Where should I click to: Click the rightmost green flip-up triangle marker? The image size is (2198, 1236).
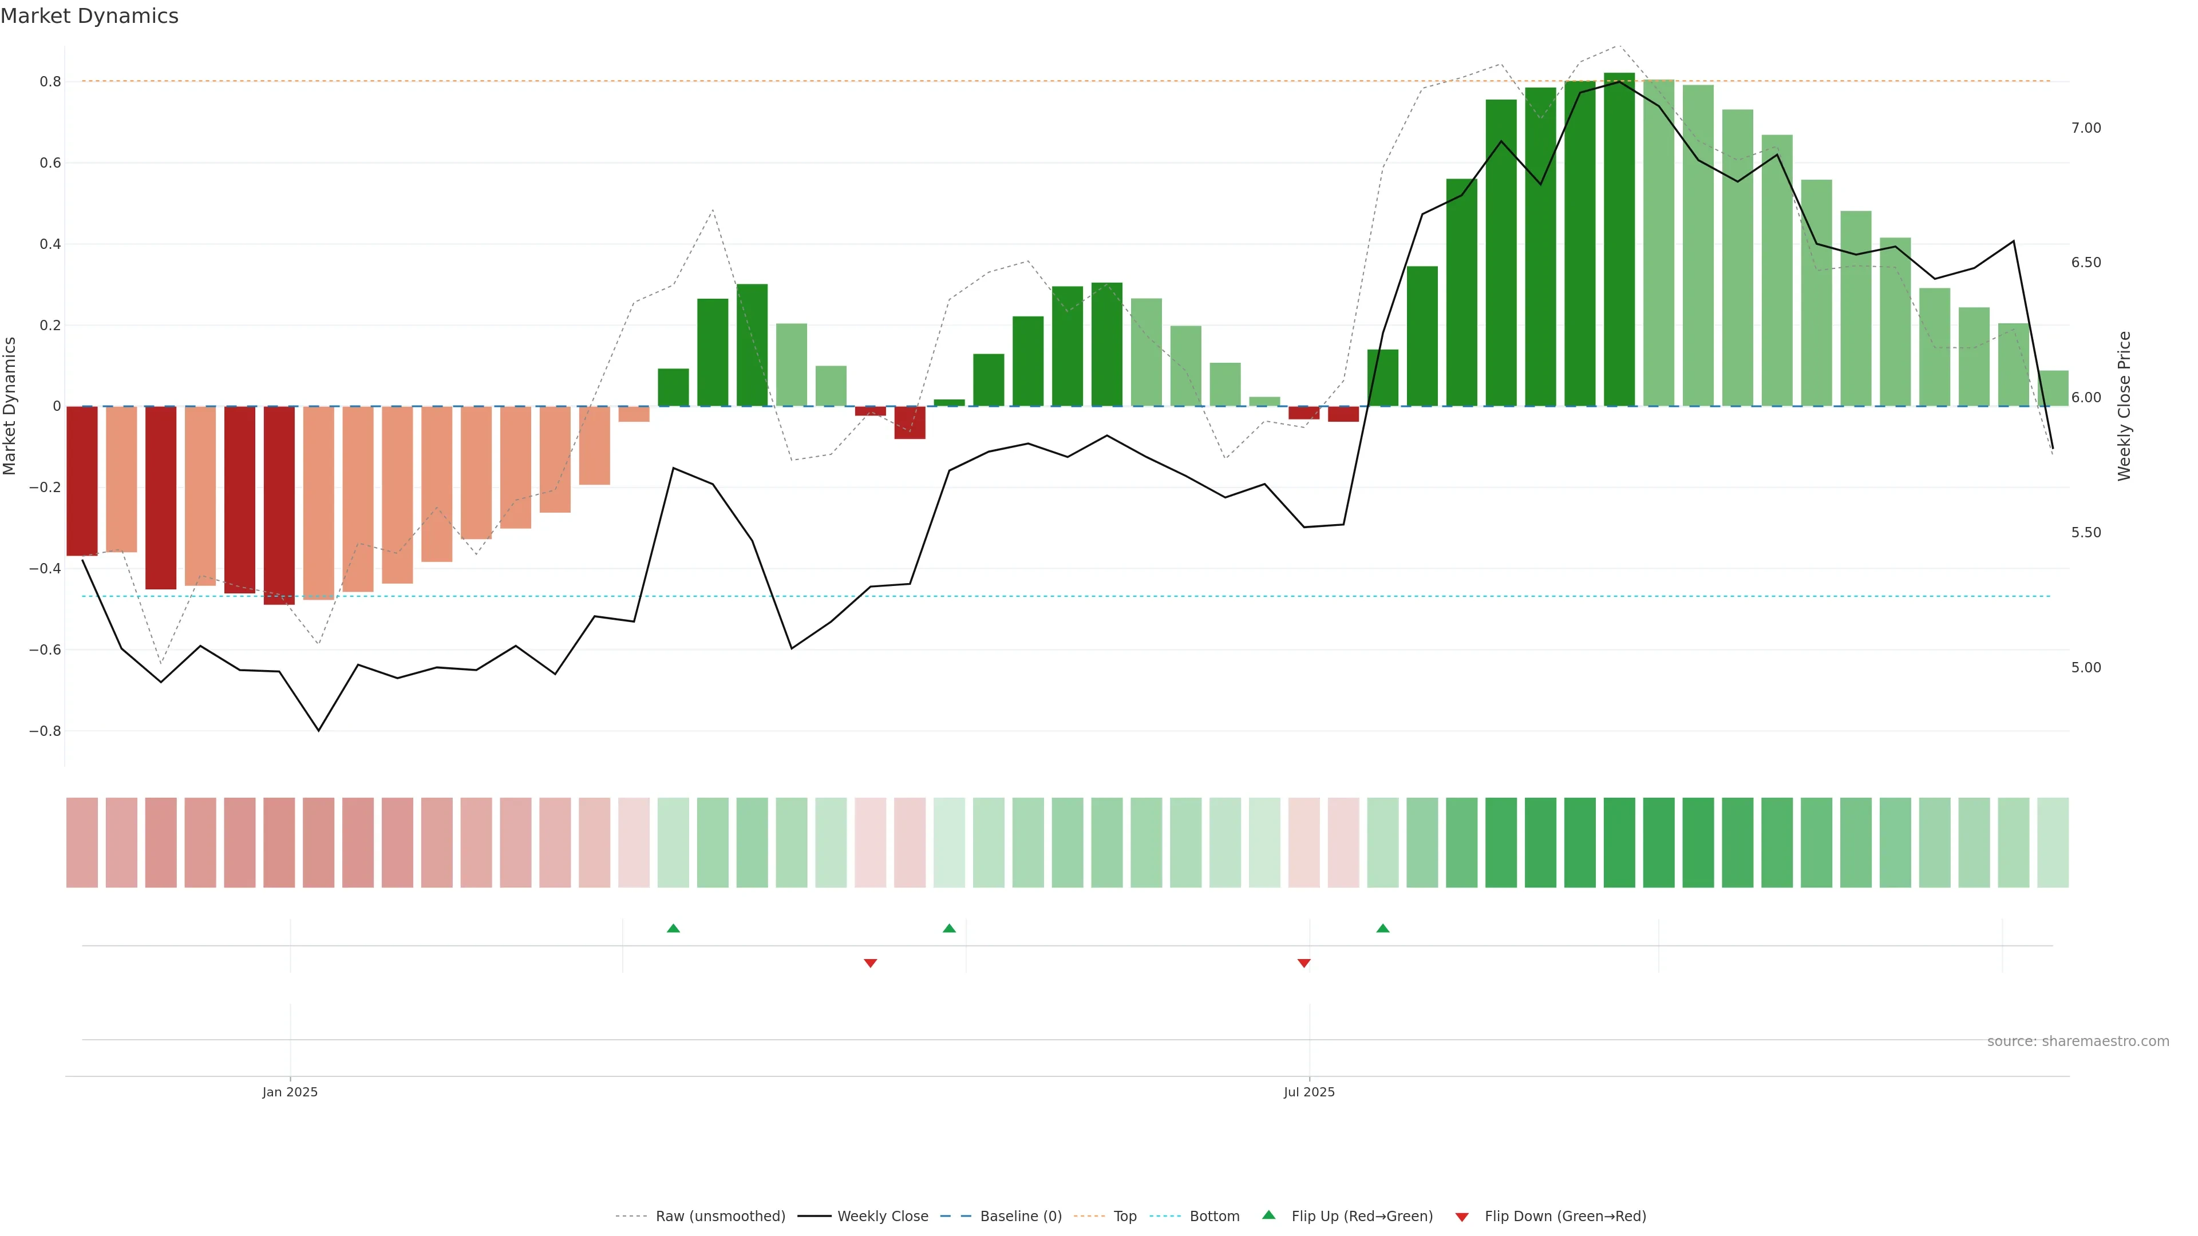coord(1382,928)
